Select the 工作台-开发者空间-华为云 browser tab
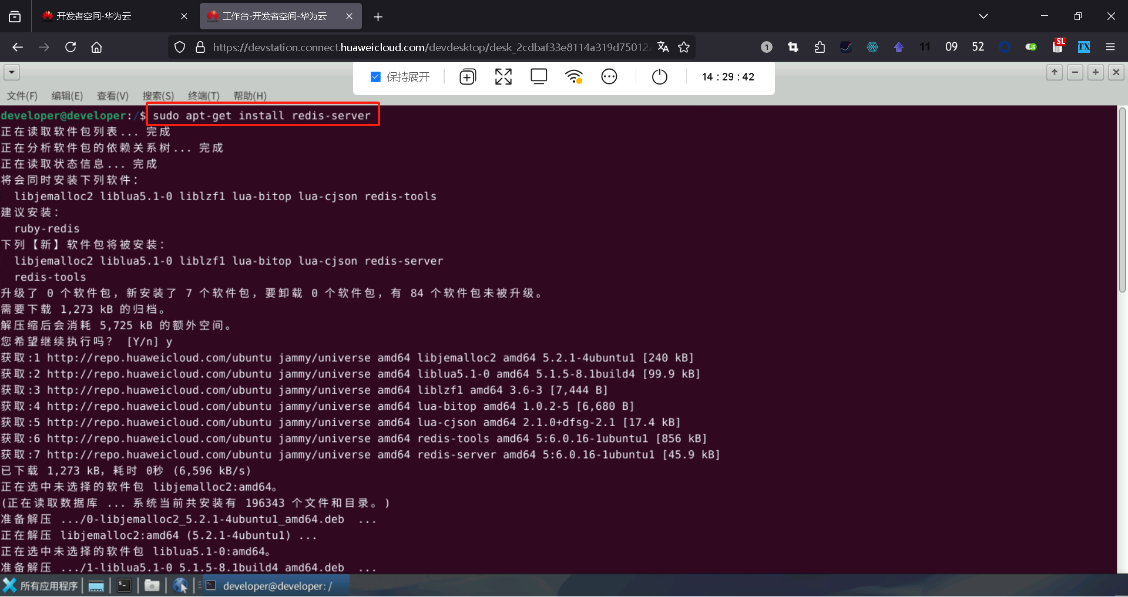 (x=281, y=16)
